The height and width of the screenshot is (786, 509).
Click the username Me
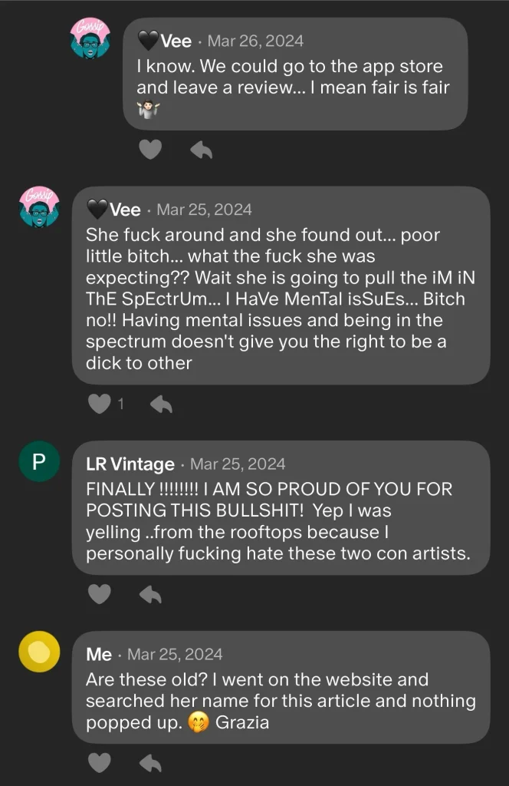tap(99, 655)
